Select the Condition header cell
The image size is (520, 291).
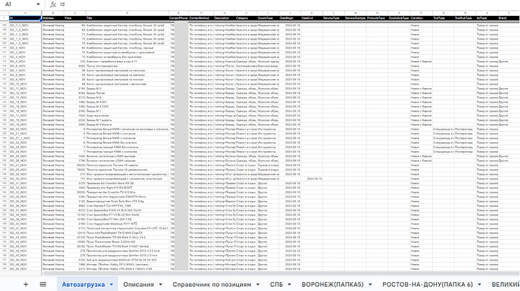[x=421, y=18]
